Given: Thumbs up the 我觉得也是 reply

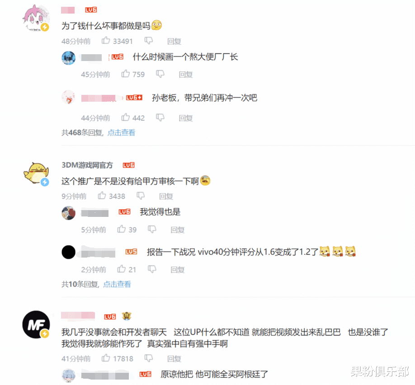Looking at the screenshot, I should (122, 229).
